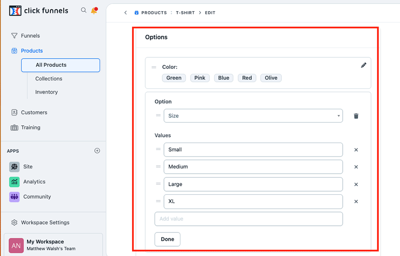
Task: Open the Analytics app
Action: [34, 182]
